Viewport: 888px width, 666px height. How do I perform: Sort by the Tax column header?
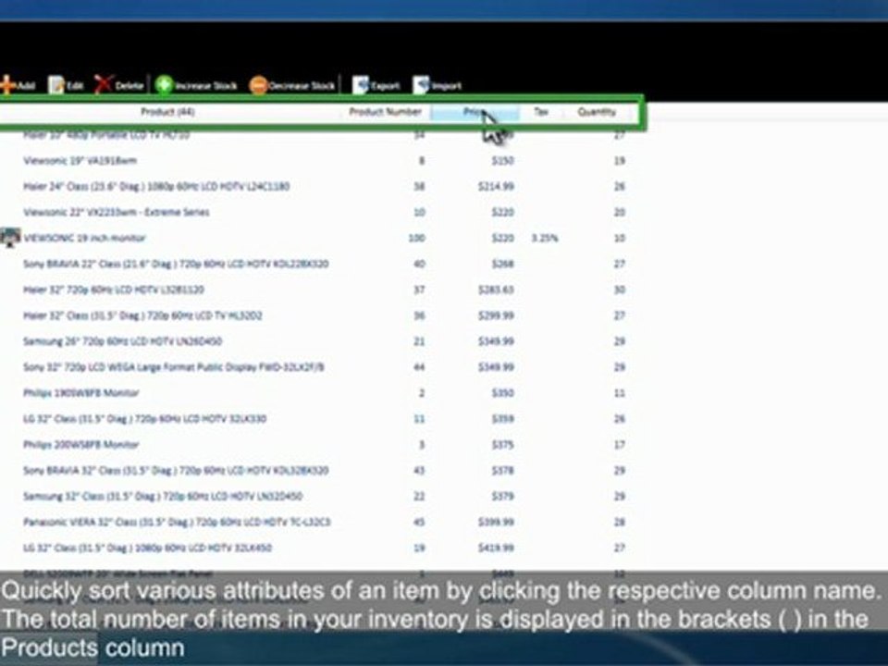(541, 112)
